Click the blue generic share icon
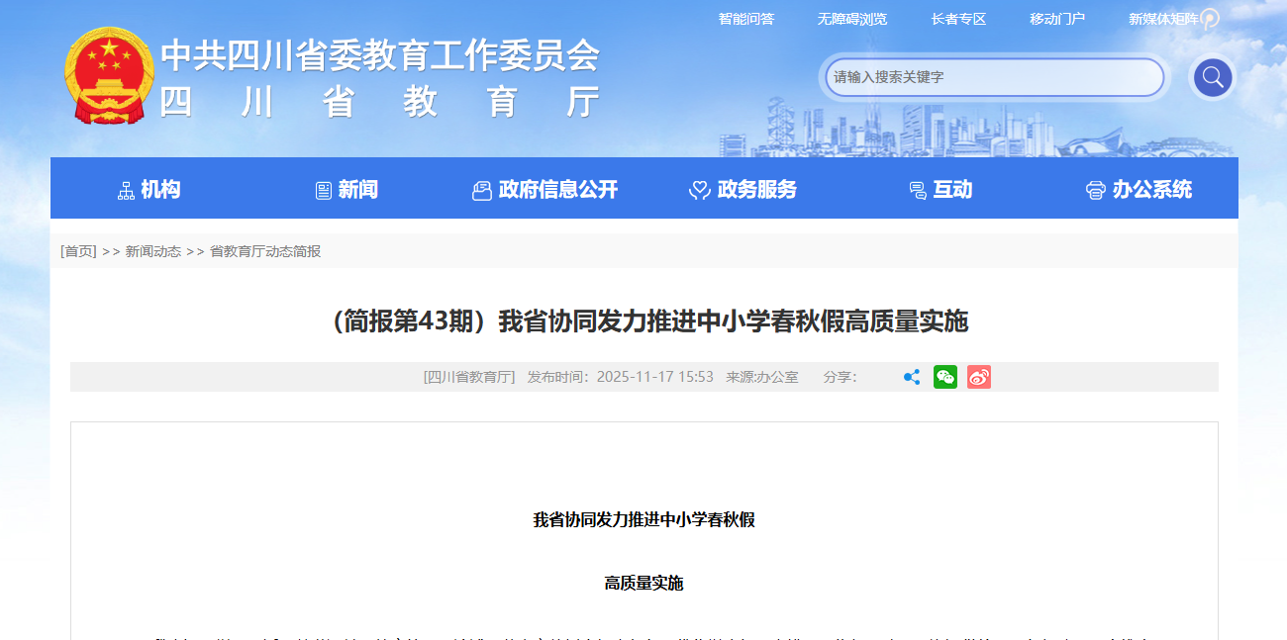Image resolution: width=1287 pixels, height=640 pixels. [x=910, y=377]
